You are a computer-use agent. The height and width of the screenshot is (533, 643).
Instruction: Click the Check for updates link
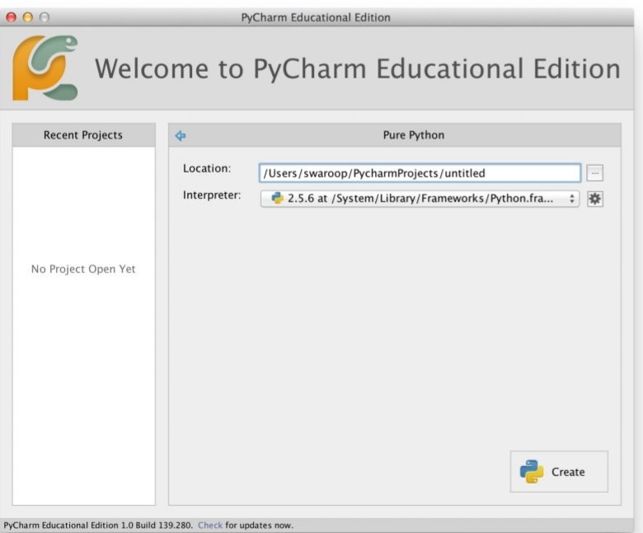210,526
